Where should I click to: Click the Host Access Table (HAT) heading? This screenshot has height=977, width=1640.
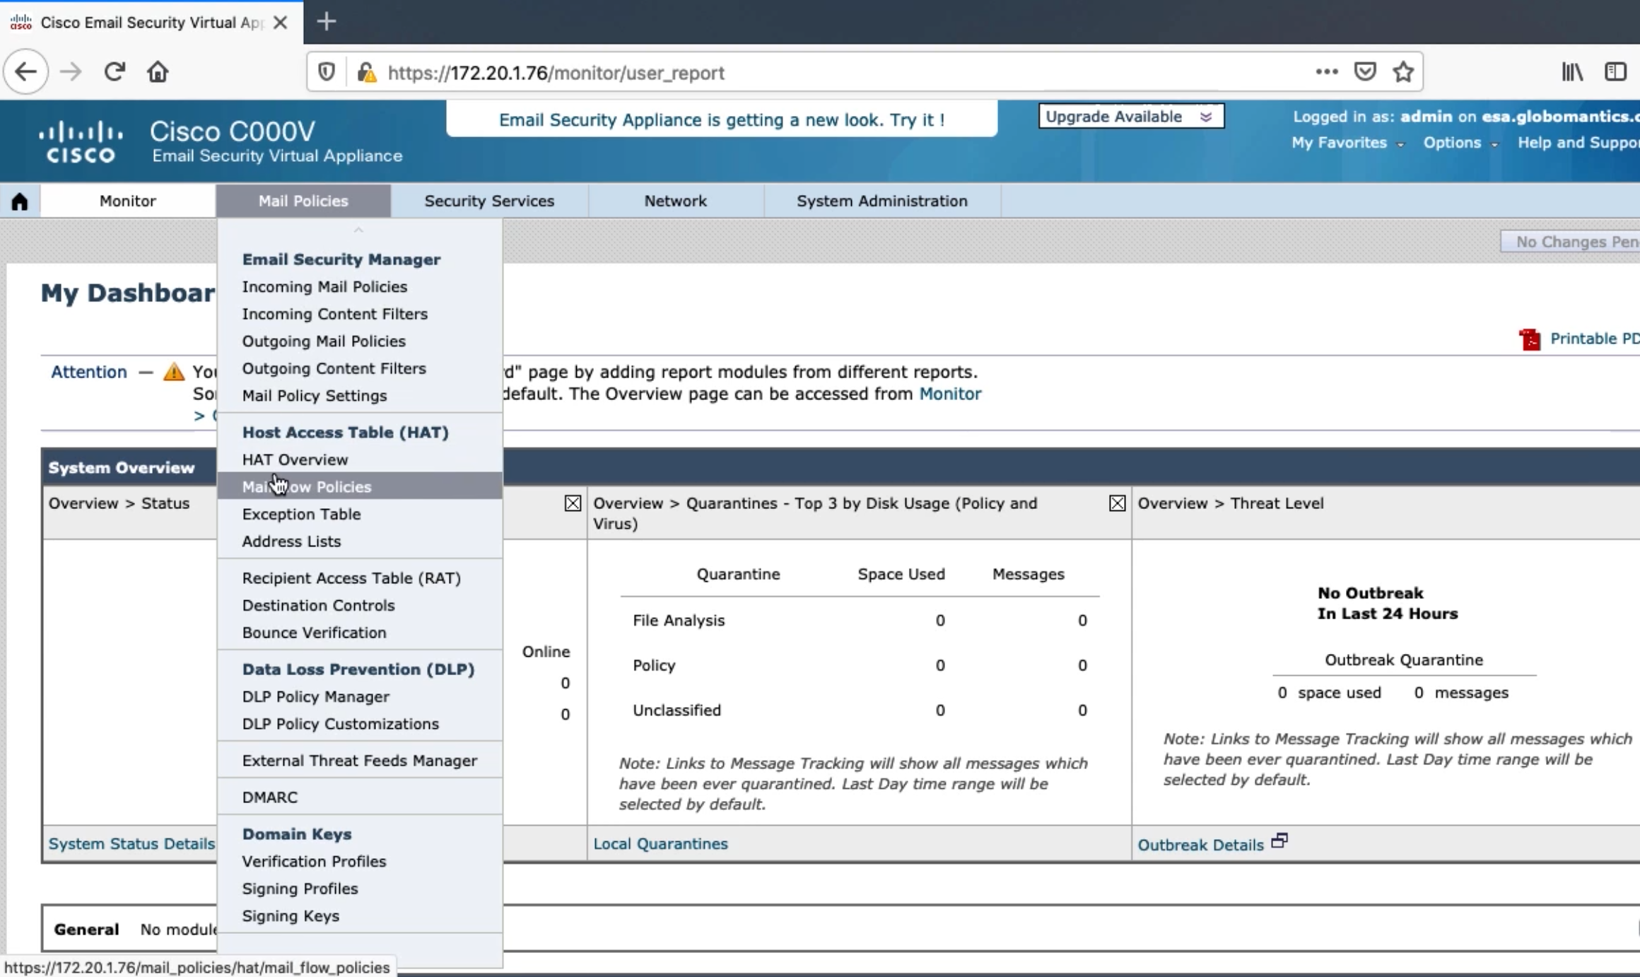tap(346, 432)
